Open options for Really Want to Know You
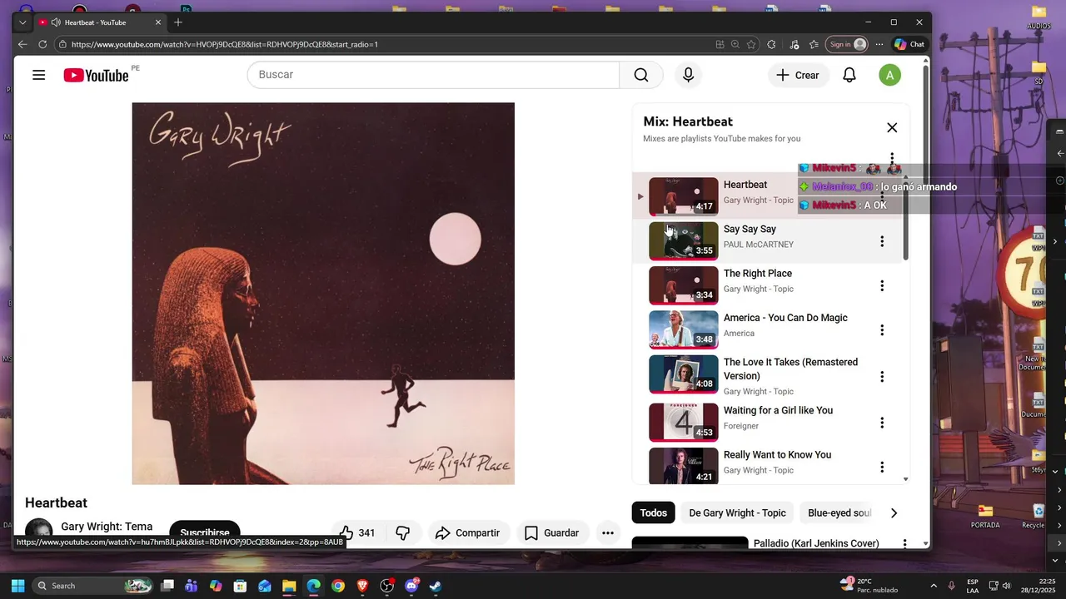Viewport: 1066px width, 599px height. pyautogui.click(x=882, y=467)
